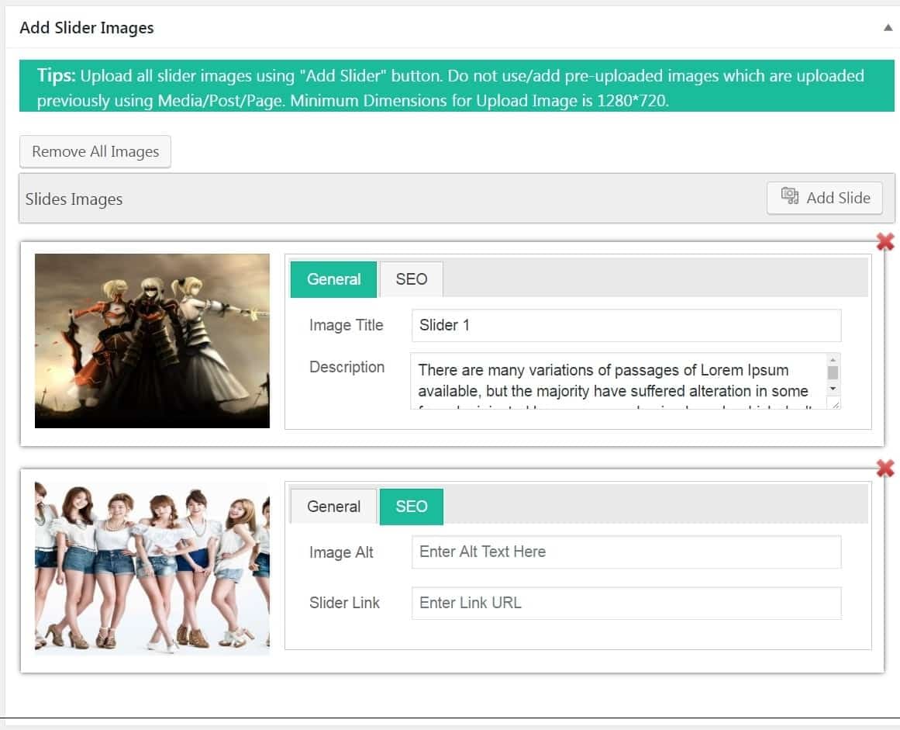Open the SEO tab of Slider 1 slide
Screen dimensions: 900x730
pos(412,279)
